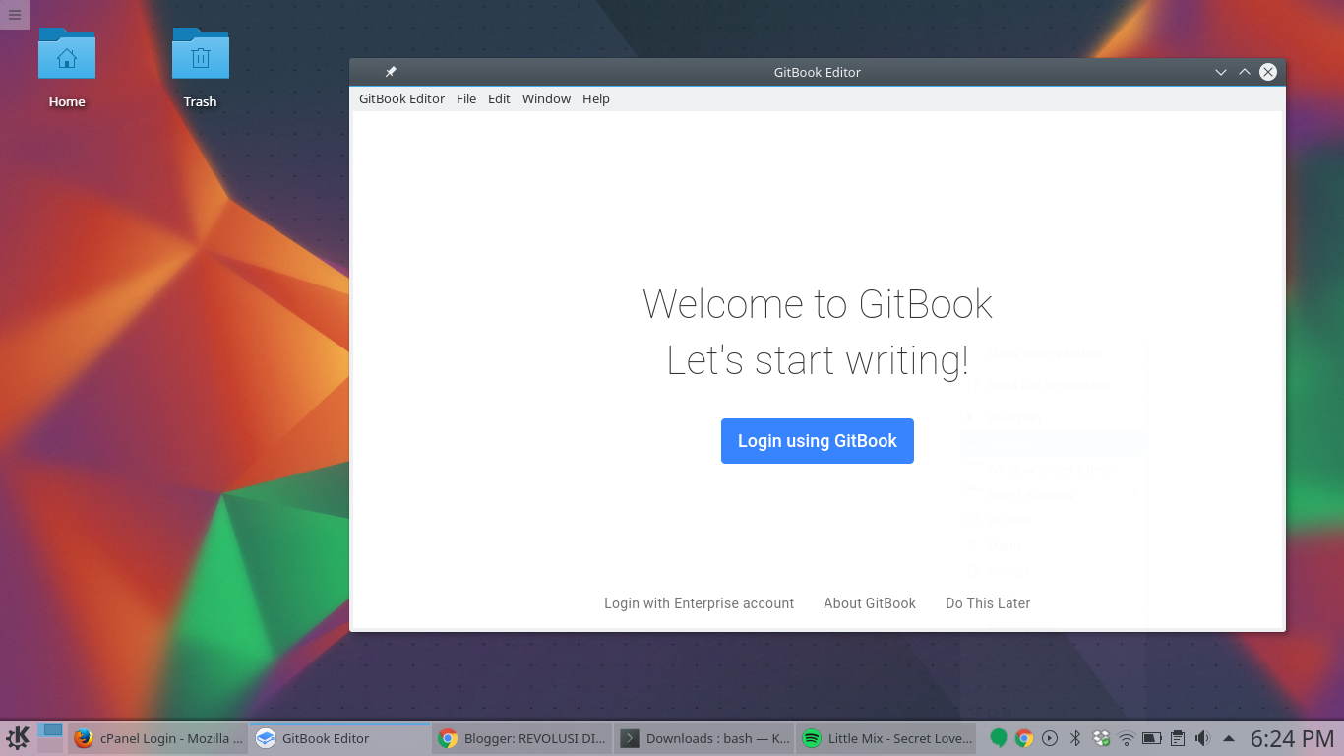Open the Wi-Fi networks tray icon
The image size is (1344, 756).
[x=1127, y=738]
